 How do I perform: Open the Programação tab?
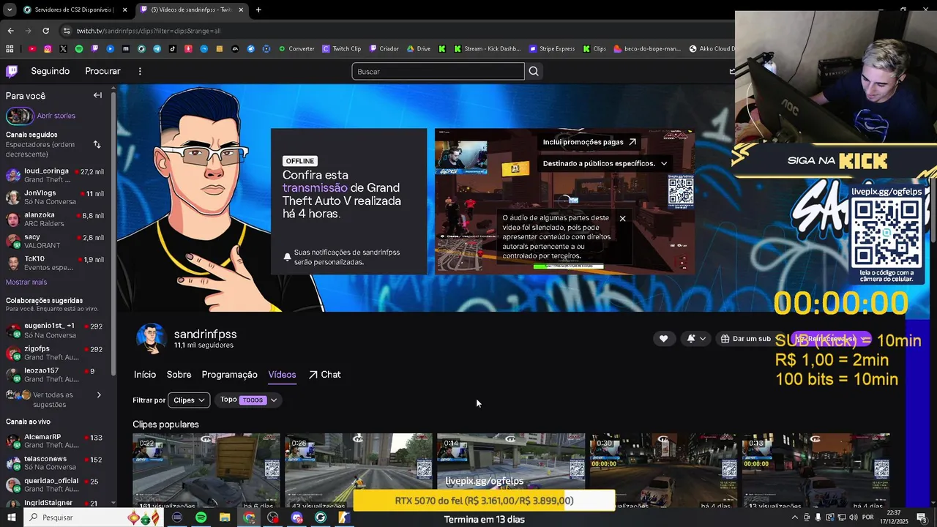coord(229,374)
